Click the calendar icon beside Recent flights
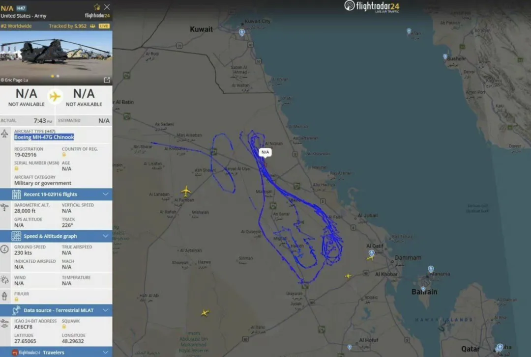 16,194
